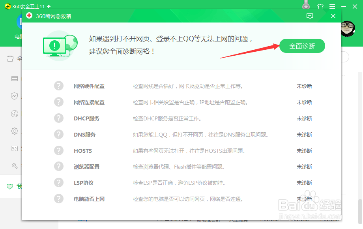Click the monitor icon at sidebar top
The width and height of the screenshot is (363, 229).
[14, 79]
